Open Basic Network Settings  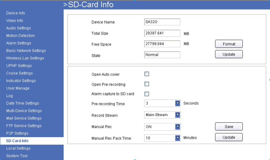(26, 51)
